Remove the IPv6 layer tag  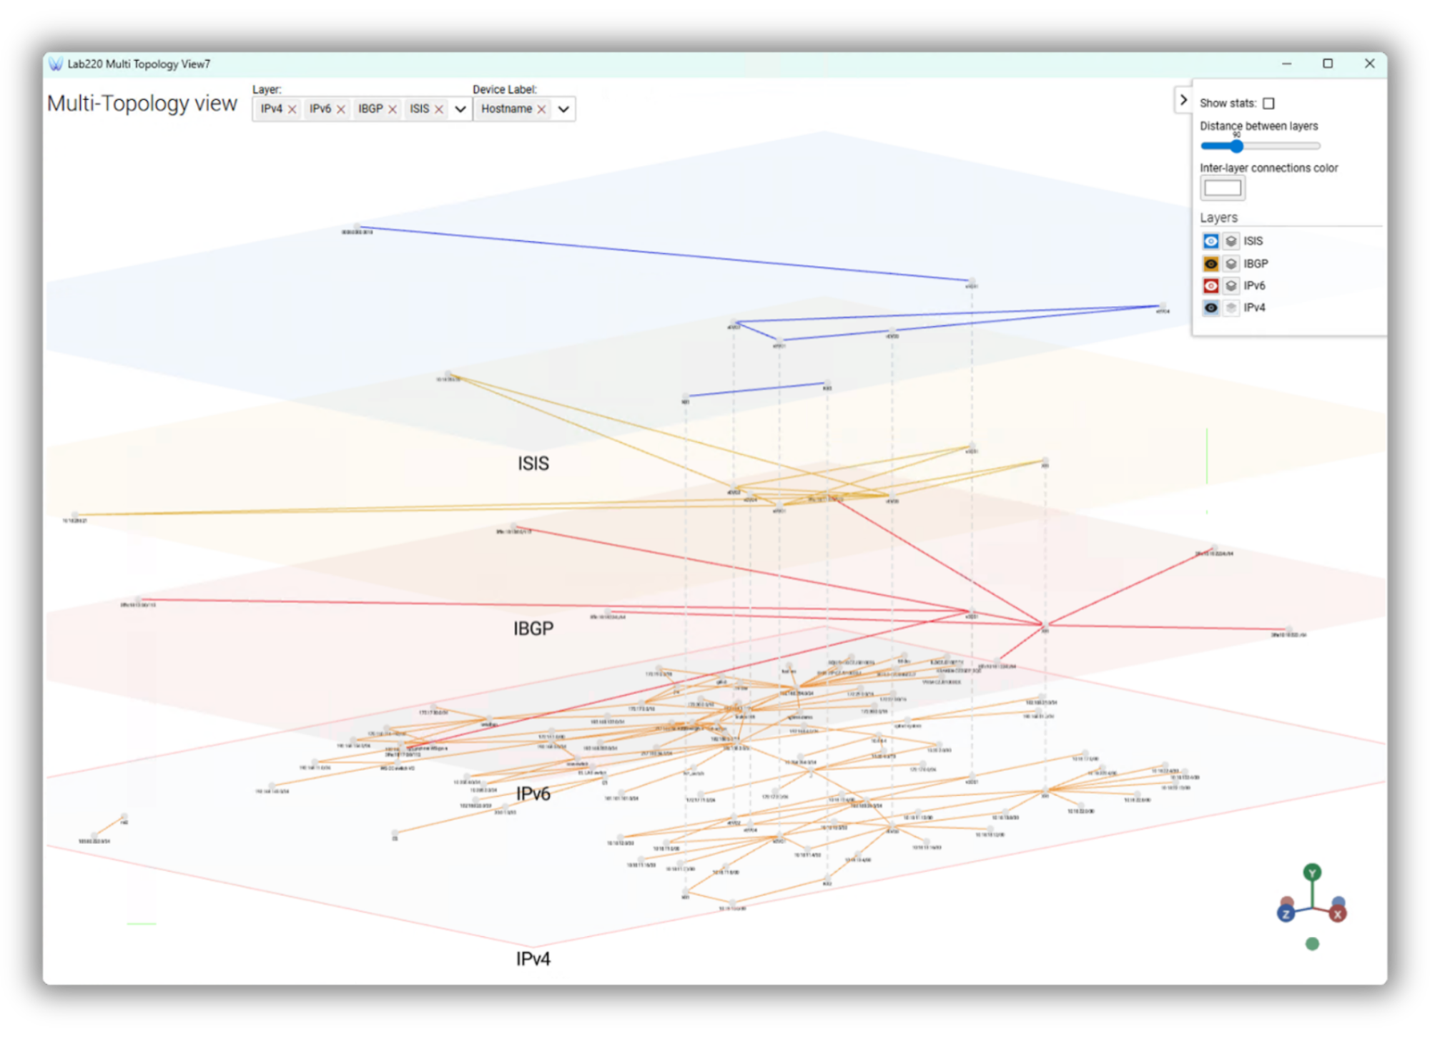(341, 109)
